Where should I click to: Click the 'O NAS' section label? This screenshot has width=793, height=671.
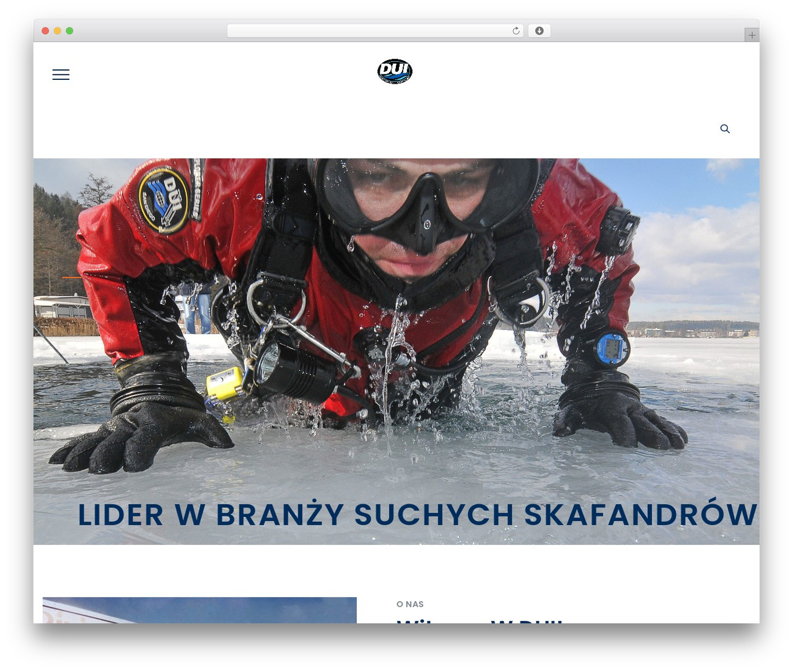pyautogui.click(x=410, y=604)
